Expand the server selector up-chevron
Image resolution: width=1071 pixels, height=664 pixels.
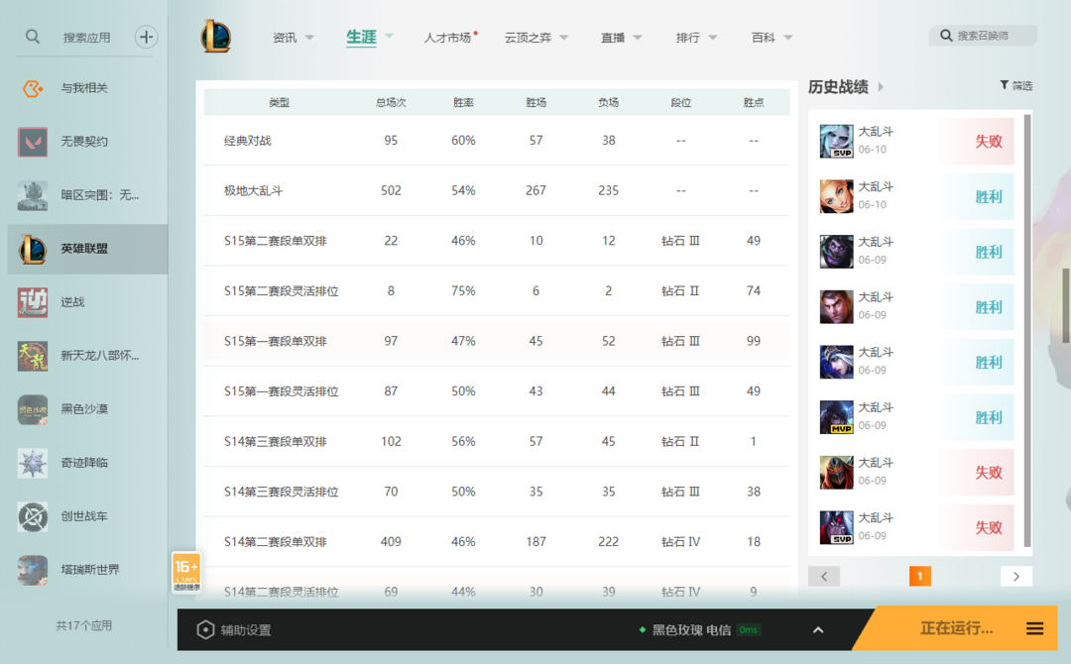coord(817,630)
